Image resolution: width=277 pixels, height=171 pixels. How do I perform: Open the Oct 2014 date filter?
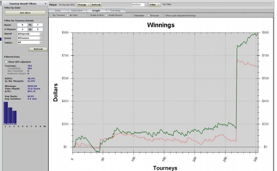point(25,13)
